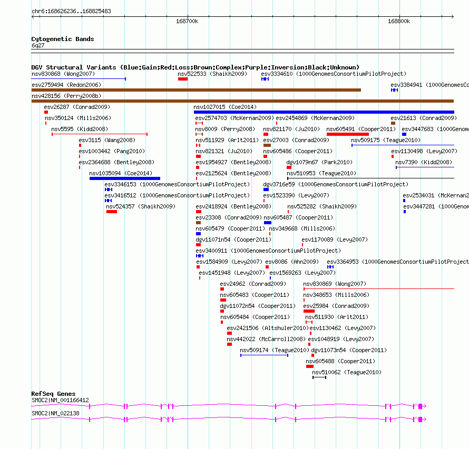Select blue nsv1035094 (Coe2014) bar
The image size is (469, 449).
tap(125, 178)
